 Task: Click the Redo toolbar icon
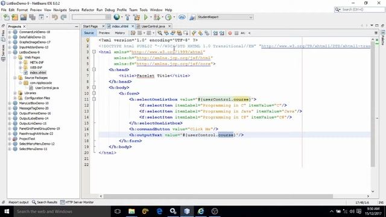coord(63,17)
